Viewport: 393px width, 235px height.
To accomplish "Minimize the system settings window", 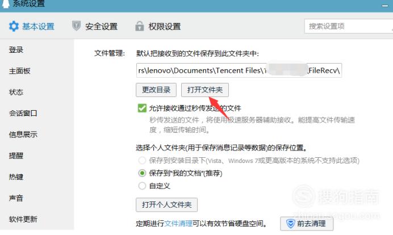I will (x=385, y=6).
